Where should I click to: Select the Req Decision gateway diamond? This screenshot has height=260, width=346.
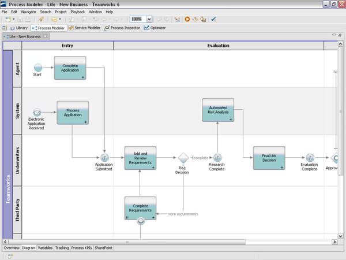click(183, 158)
